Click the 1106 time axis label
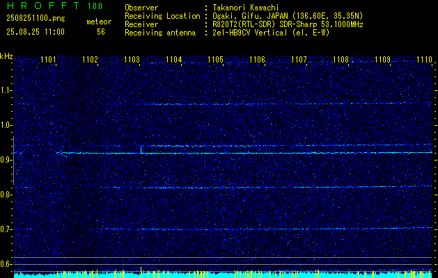This screenshot has height=278, width=438. (257, 59)
